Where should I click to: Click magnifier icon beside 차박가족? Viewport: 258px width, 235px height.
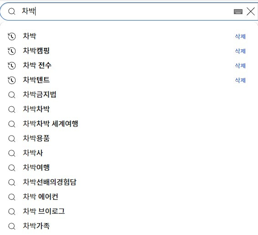pyautogui.click(x=12, y=226)
